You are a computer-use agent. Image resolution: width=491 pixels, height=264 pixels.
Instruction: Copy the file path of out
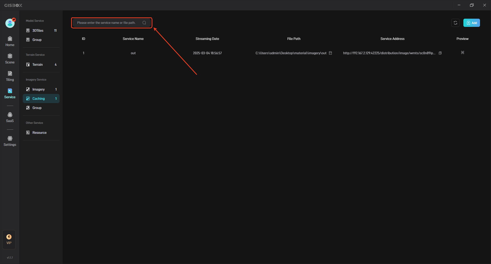coord(330,53)
